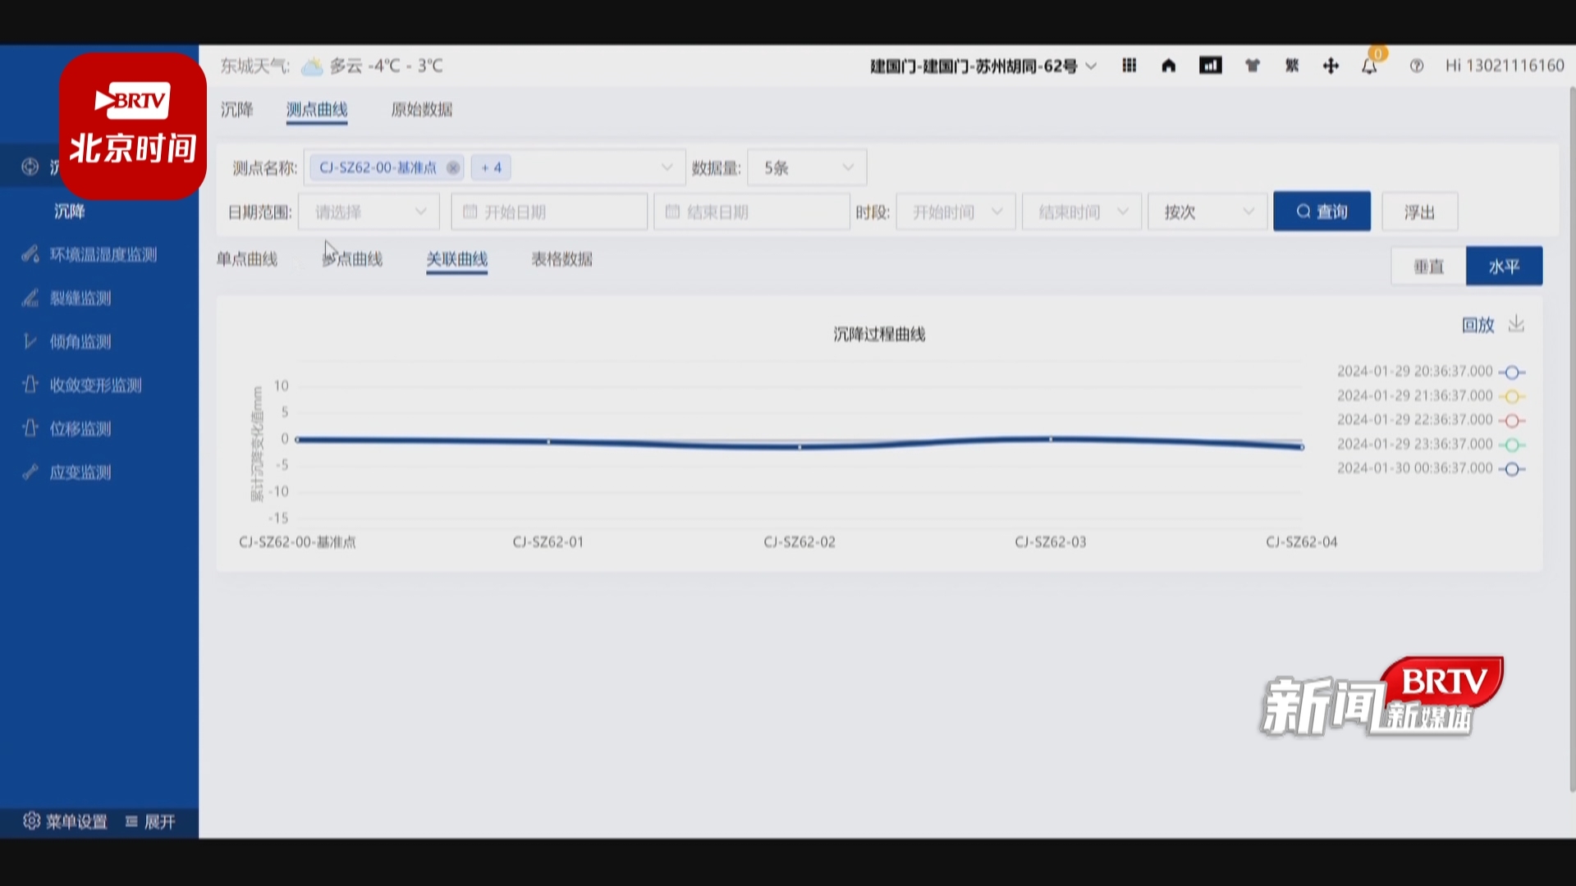Open the 按次 dropdown

tap(1207, 212)
